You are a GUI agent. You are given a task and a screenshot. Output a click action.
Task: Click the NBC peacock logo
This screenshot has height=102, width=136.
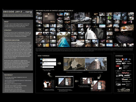point(130,59)
